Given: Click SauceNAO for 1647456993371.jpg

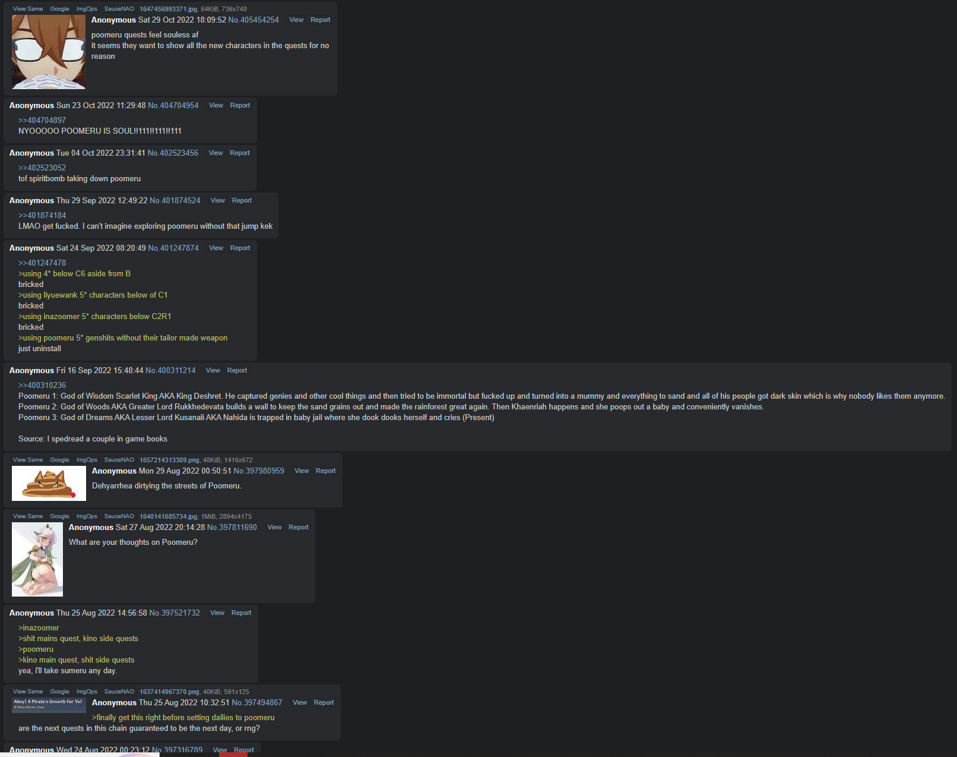Looking at the screenshot, I should (x=119, y=9).
